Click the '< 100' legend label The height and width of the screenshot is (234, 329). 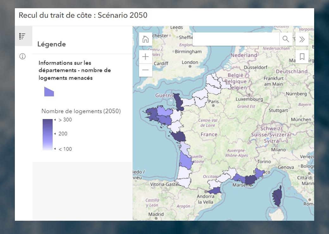(x=65, y=149)
